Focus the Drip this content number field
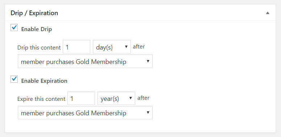The image size is (281, 137). tap(77, 47)
